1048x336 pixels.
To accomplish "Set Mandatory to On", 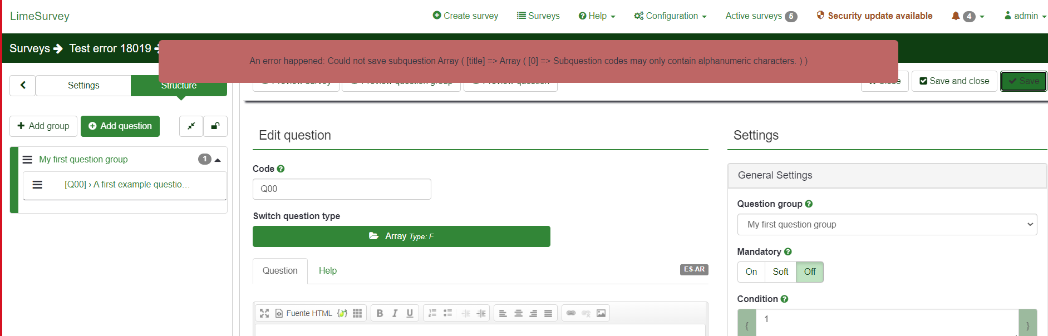I will tap(751, 272).
